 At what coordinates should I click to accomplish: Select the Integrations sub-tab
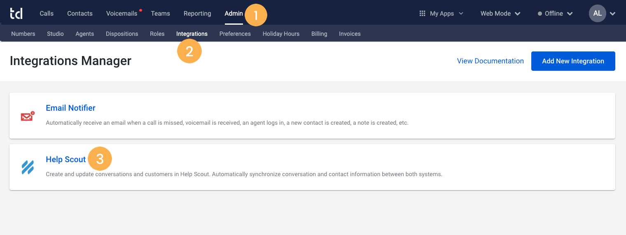click(x=192, y=34)
